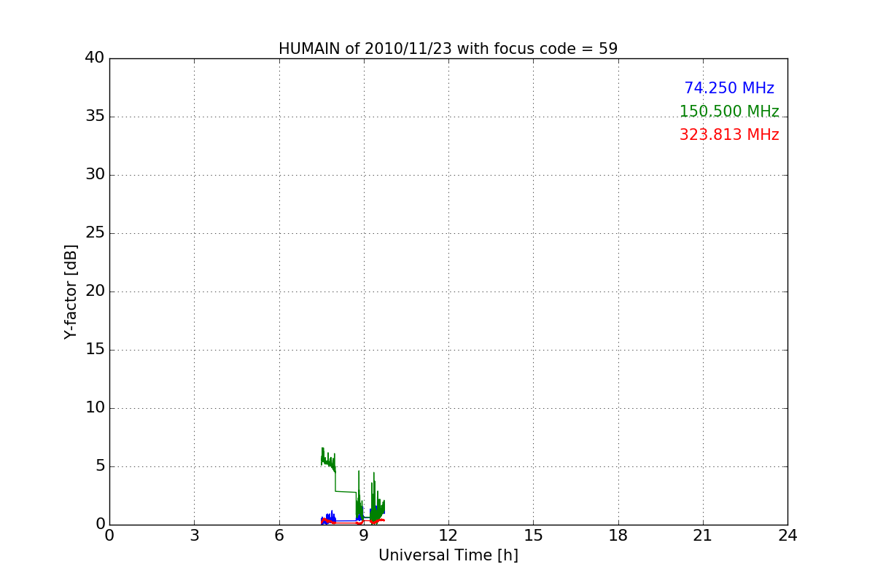Select the blue '74.250 MHz' legend label
This screenshot has height=583, width=875.
pyautogui.click(x=729, y=88)
